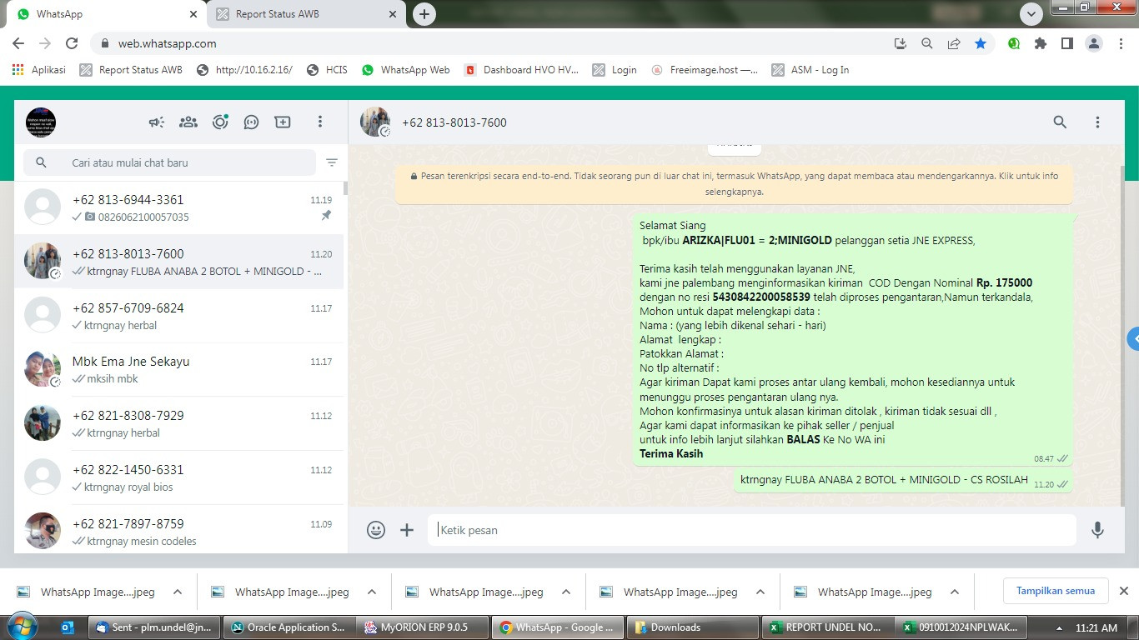Expand options for first WhatsApp Image download

178,592
